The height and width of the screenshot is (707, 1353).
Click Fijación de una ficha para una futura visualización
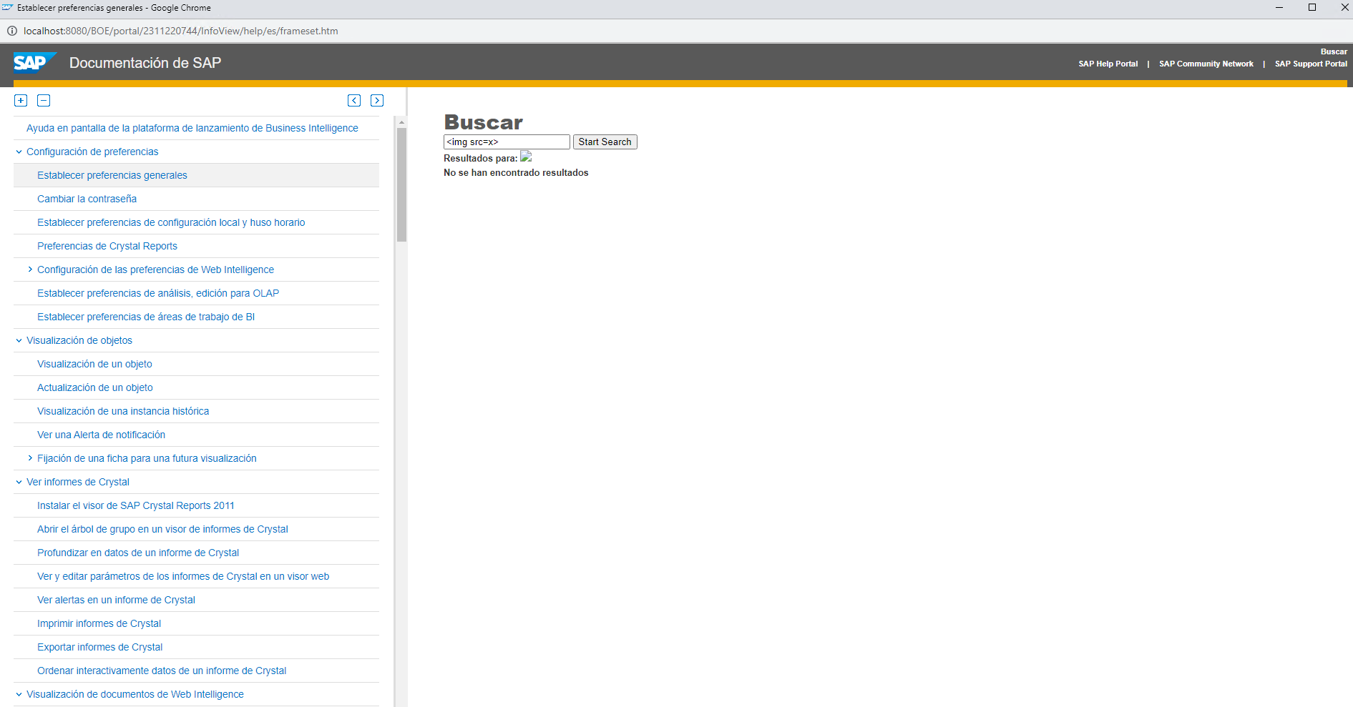pyautogui.click(x=147, y=458)
